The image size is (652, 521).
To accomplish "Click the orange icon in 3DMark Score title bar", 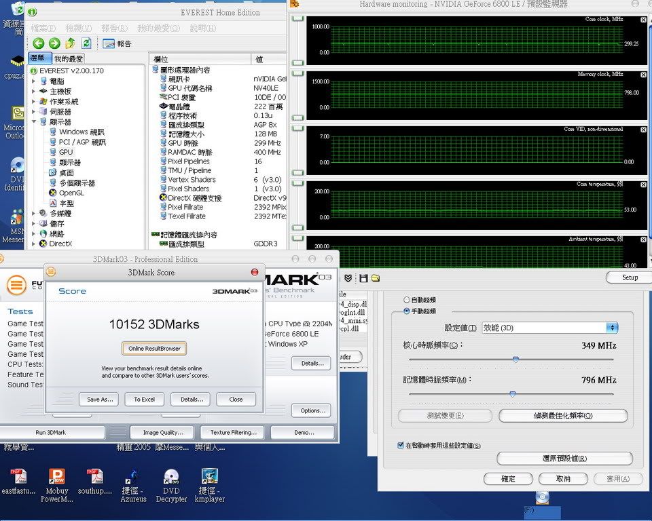I will [51, 272].
